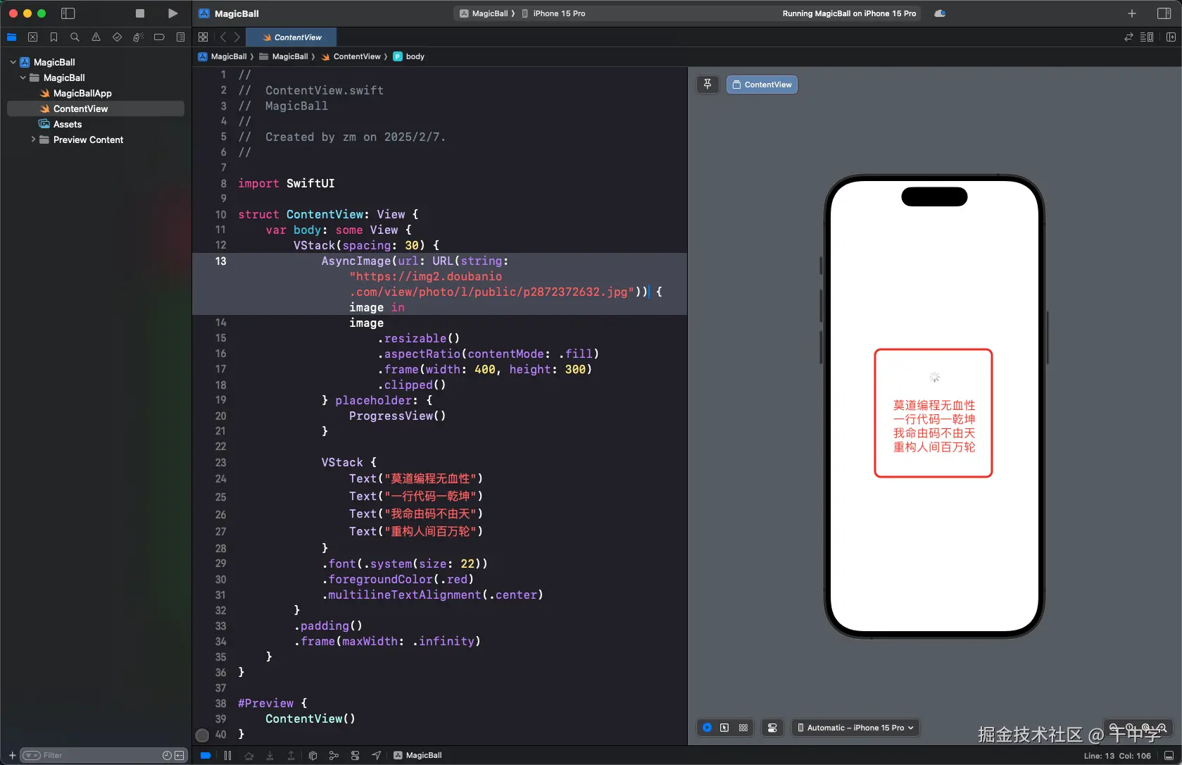Switch canvas to Live preview mode
Screen dimensions: 1182x765
tap(707, 728)
